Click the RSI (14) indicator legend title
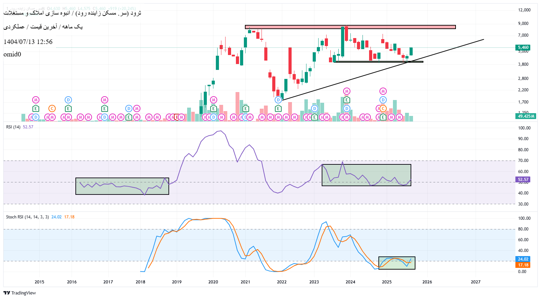541x299 pixels. coord(13,127)
